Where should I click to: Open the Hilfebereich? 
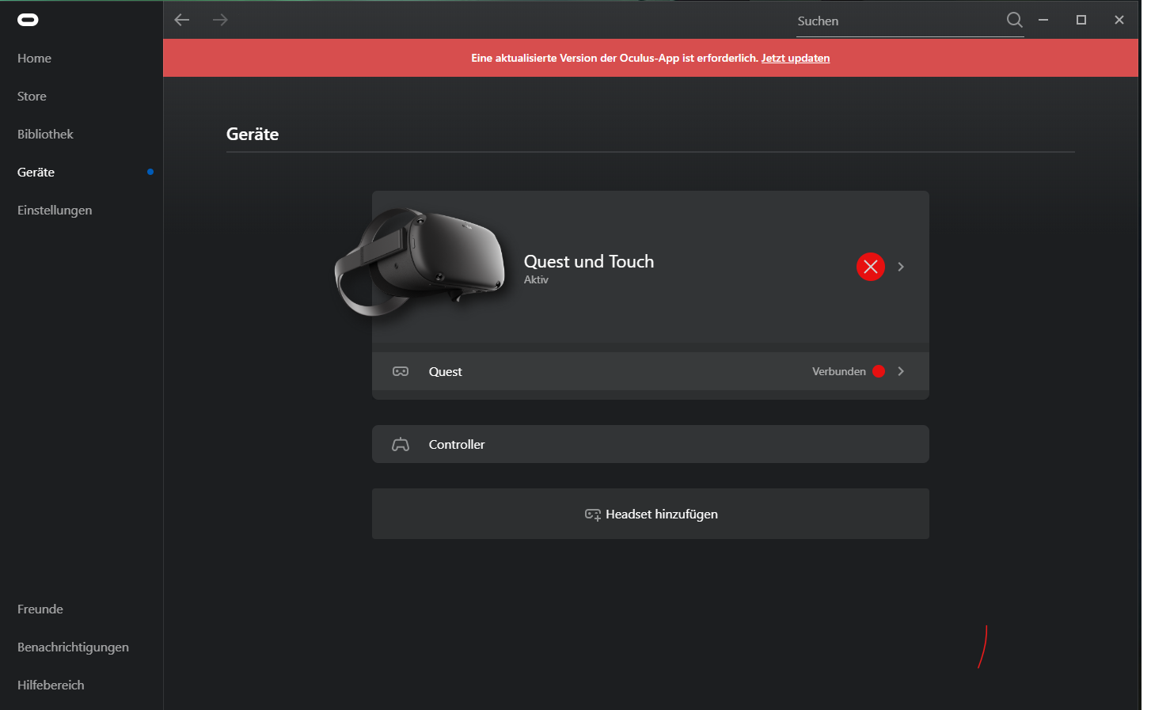pyautogui.click(x=51, y=685)
